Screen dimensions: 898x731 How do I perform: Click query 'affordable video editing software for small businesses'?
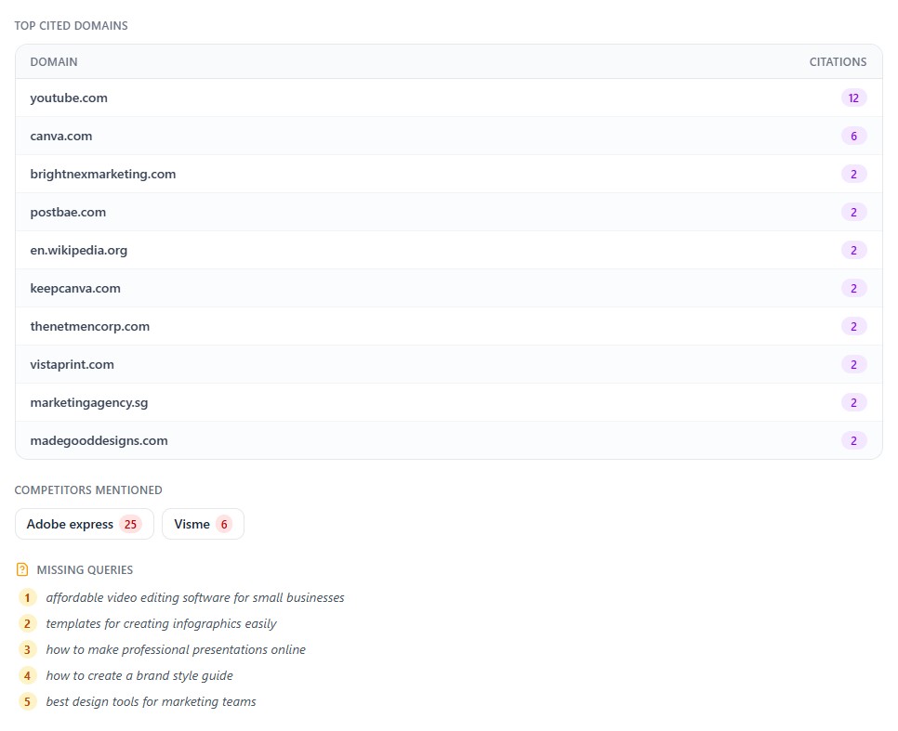[x=195, y=597]
